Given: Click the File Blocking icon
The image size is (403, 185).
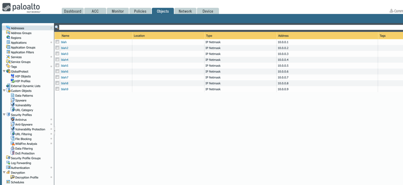Looking at the screenshot, I should (x=13, y=139).
